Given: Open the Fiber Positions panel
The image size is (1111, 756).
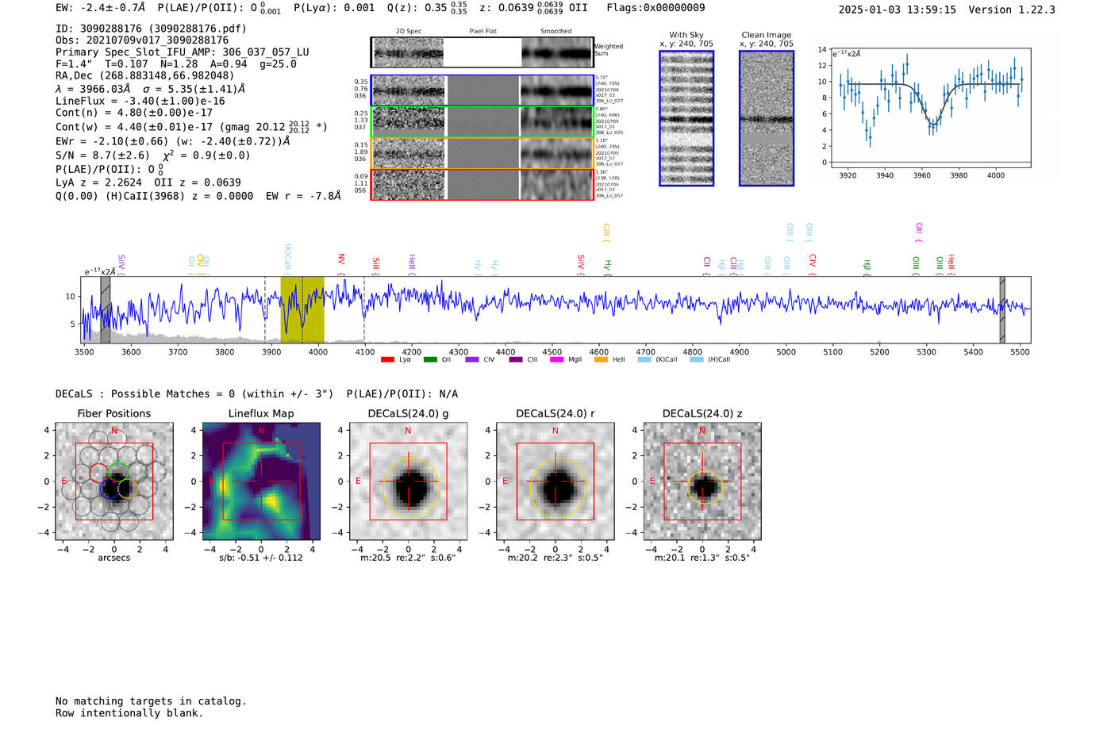Looking at the screenshot, I should point(114,481).
